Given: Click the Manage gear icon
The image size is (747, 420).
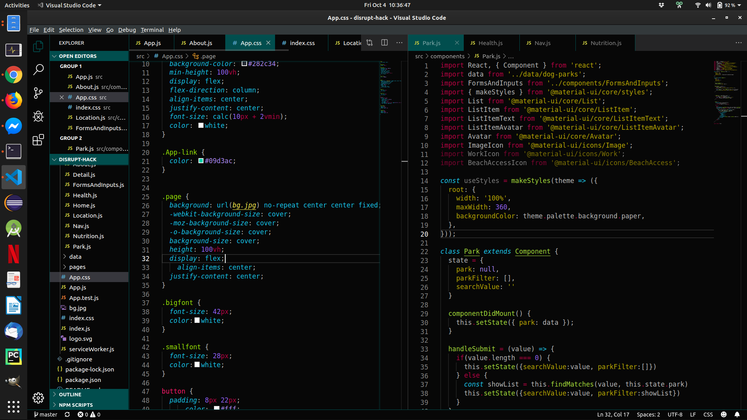Looking at the screenshot, I should [38, 397].
